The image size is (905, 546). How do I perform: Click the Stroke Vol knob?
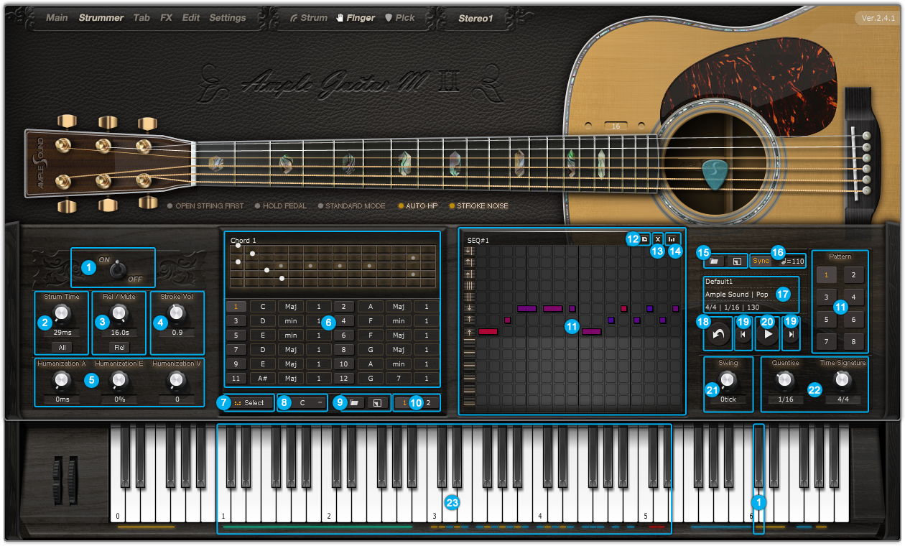pyautogui.click(x=176, y=313)
